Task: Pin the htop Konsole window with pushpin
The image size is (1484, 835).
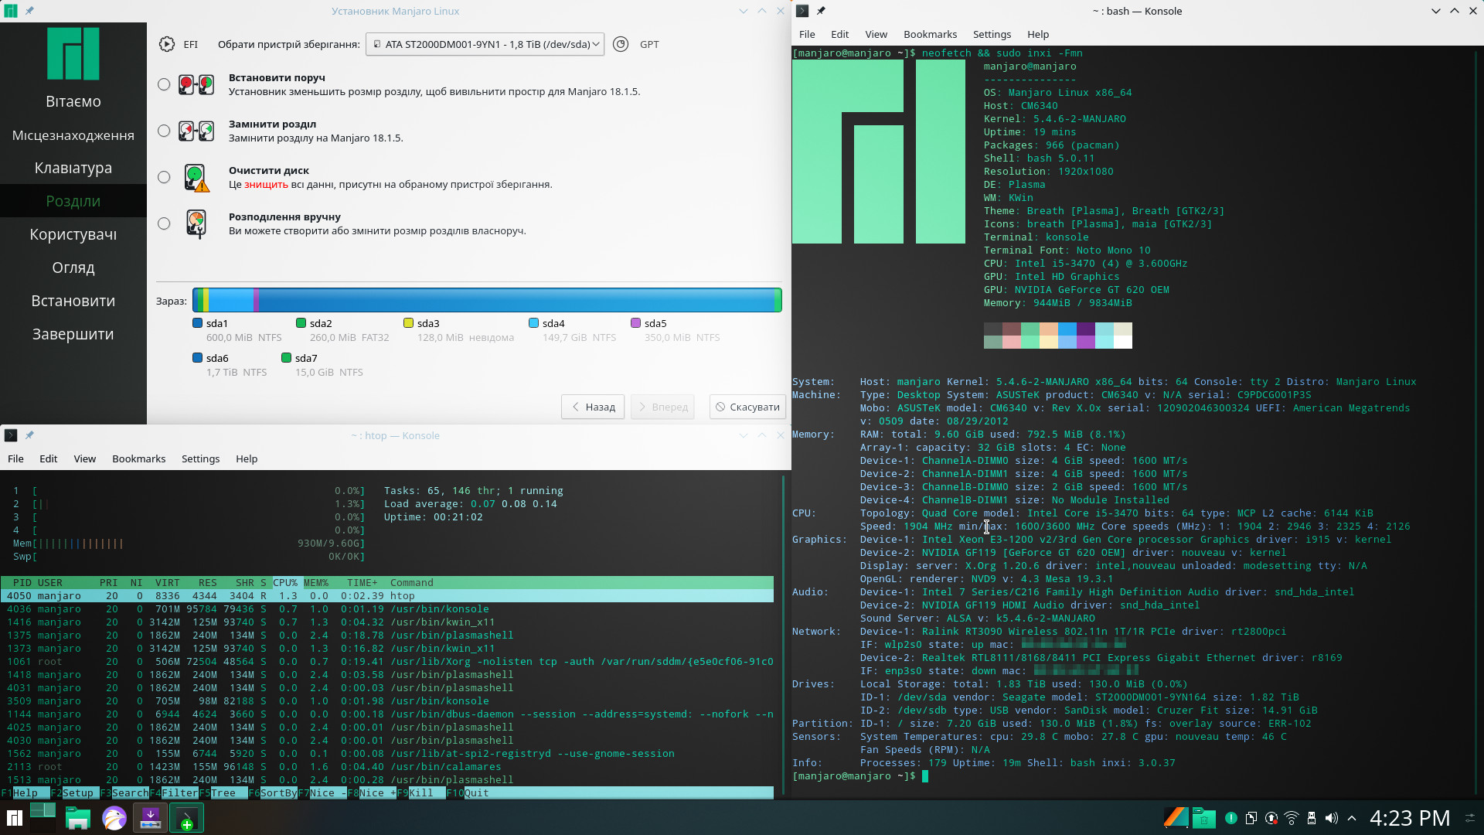Action: pyautogui.click(x=29, y=435)
